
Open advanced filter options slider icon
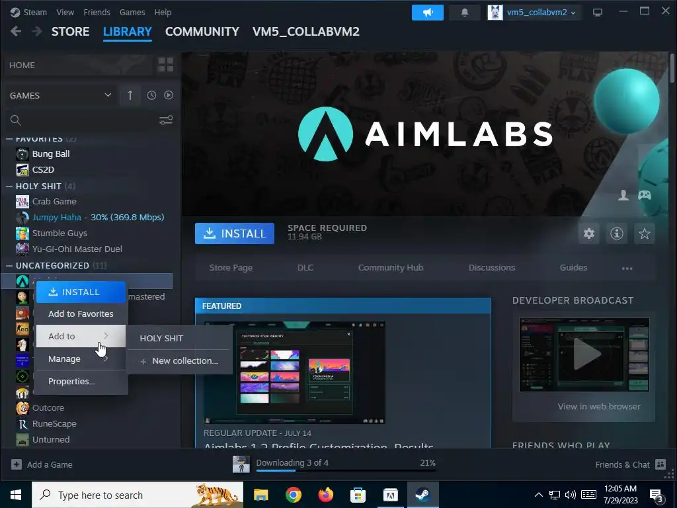pos(166,120)
